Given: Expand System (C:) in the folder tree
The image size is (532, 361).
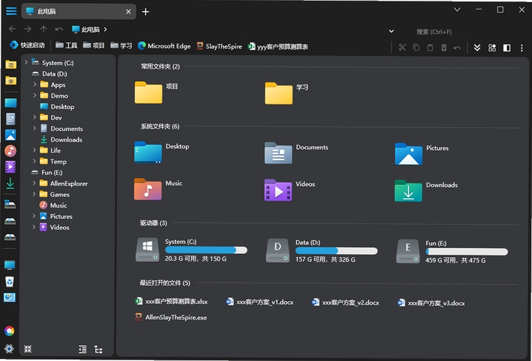Looking at the screenshot, I should pyautogui.click(x=26, y=62).
